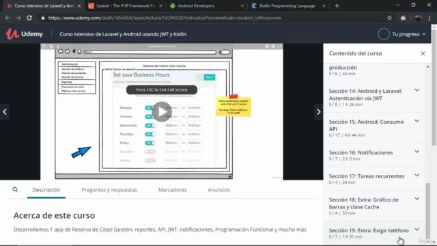437x246 pixels.
Task: Select the Marcadores tab
Action: (173, 190)
